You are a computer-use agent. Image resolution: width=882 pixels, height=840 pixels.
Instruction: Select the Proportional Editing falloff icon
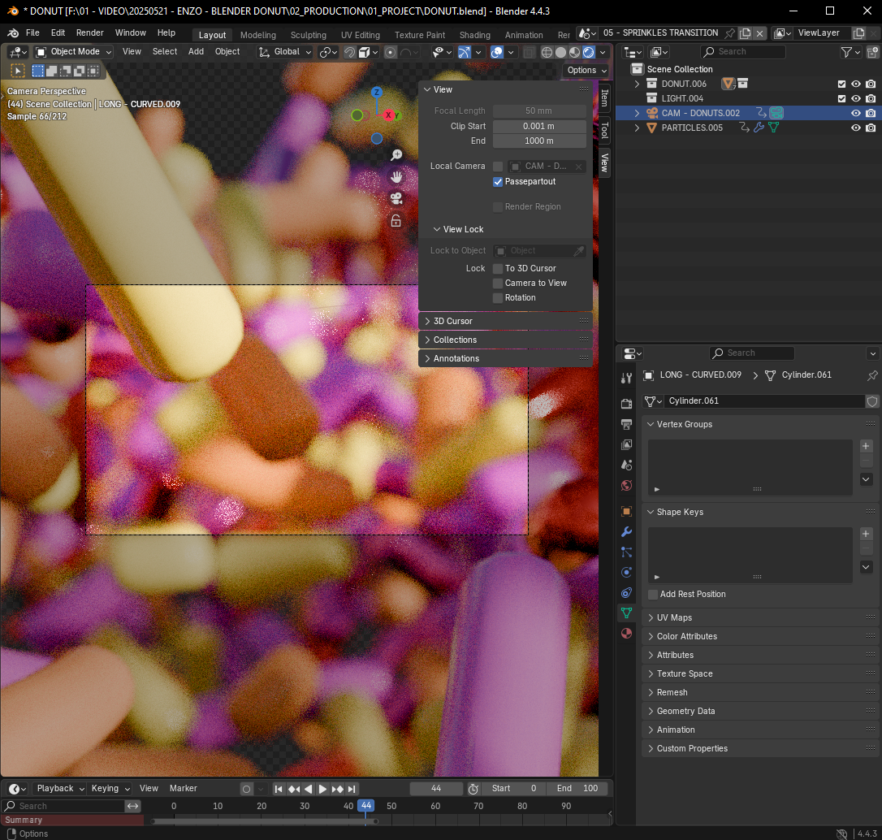click(x=404, y=52)
